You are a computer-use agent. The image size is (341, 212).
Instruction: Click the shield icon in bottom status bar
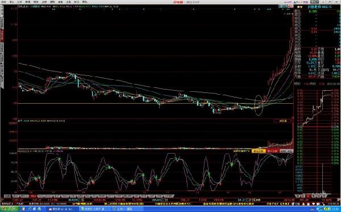[293, 204]
